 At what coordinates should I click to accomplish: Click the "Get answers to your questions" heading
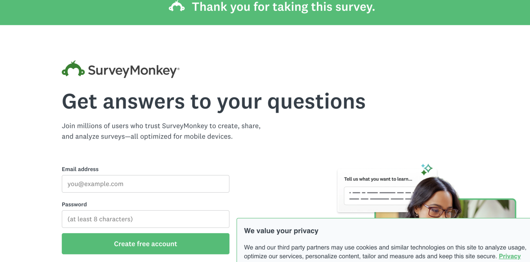(x=213, y=101)
